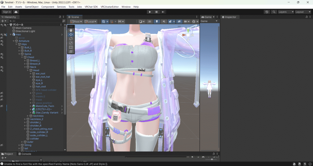Viewport: 313px width, 166px height.
Task: Toggle scene lighting bulb icon
Action: point(157,22)
